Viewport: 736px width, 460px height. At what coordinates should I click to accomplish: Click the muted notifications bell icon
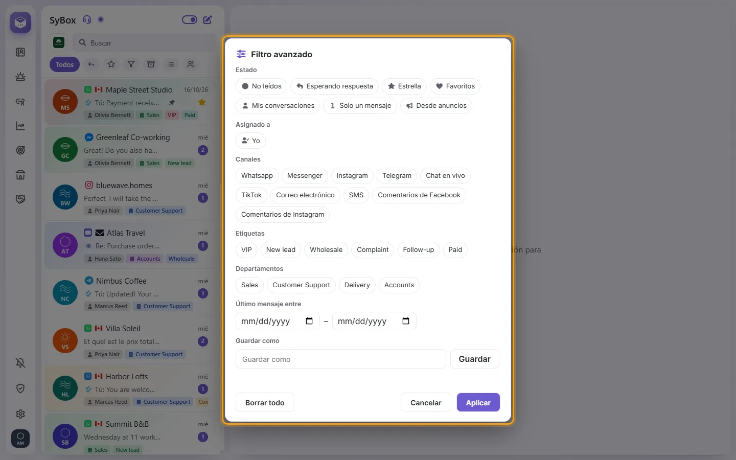(20, 363)
